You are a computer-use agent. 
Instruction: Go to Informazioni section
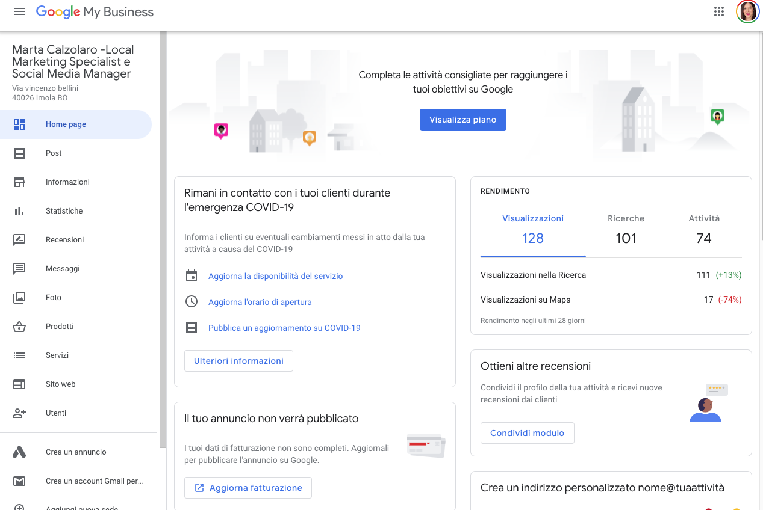pos(67,182)
